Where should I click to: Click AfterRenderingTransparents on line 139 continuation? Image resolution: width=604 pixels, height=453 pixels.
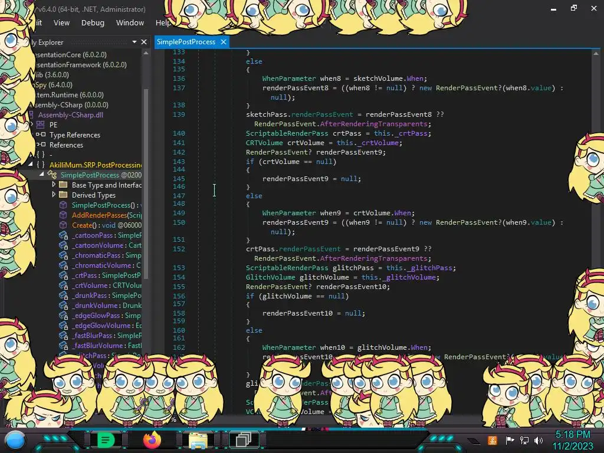[x=373, y=124]
